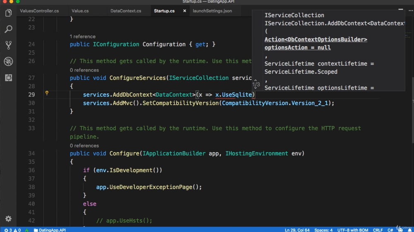
Task: Open the Extensions view
Action: (x=8, y=77)
